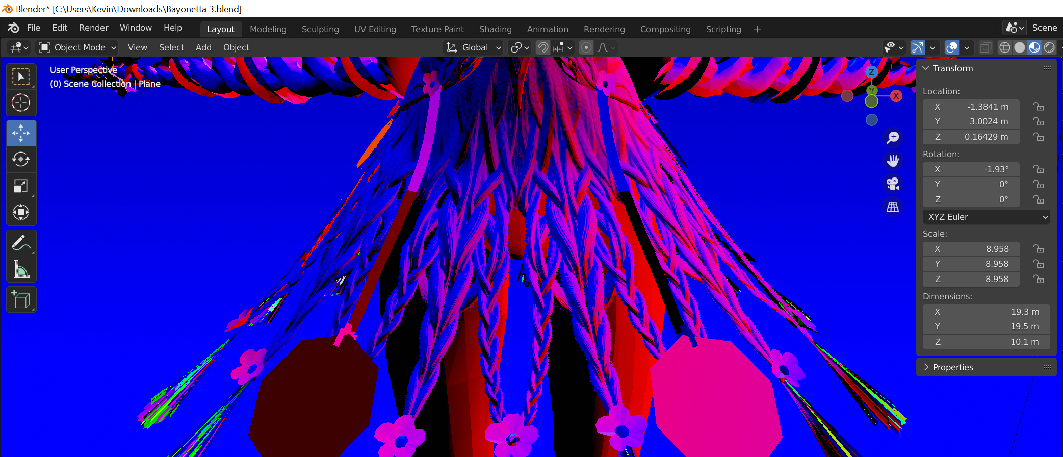Screen dimensions: 1063x457
Task: Open the Object Mode dropdown
Action: click(x=78, y=47)
